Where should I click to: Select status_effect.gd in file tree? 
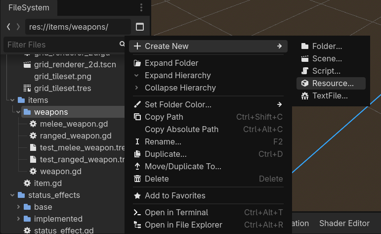pos(64,231)
